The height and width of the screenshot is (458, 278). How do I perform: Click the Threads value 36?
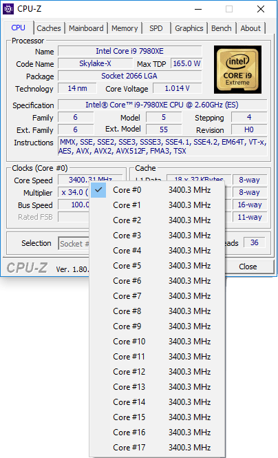point(255,242)
